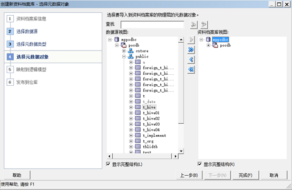
Task: Click the find-next search icon
Action: point(193,25)
